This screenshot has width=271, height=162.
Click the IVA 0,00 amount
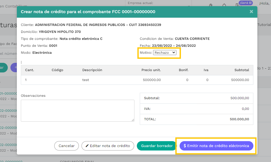coord(245,109)
